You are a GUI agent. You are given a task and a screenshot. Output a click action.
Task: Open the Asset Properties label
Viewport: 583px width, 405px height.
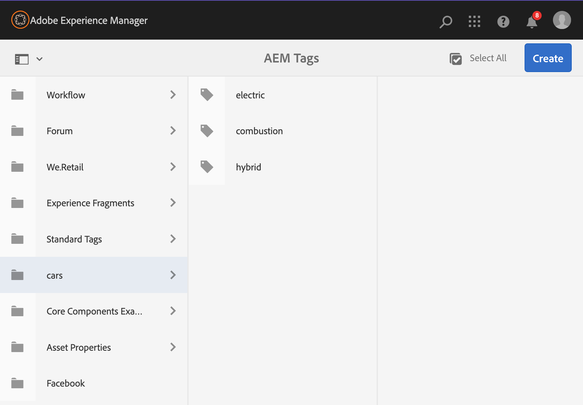click(79, 348)
